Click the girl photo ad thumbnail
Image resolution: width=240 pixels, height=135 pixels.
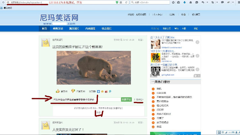tap(156, 44)
